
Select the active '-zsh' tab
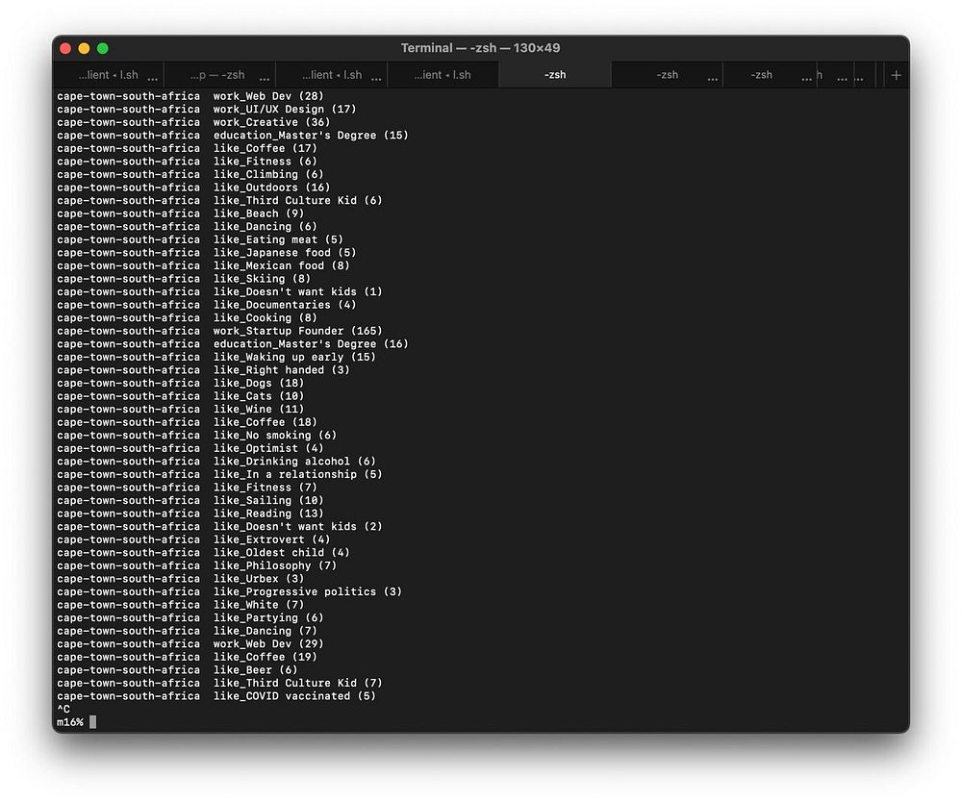tap(555, 75)
